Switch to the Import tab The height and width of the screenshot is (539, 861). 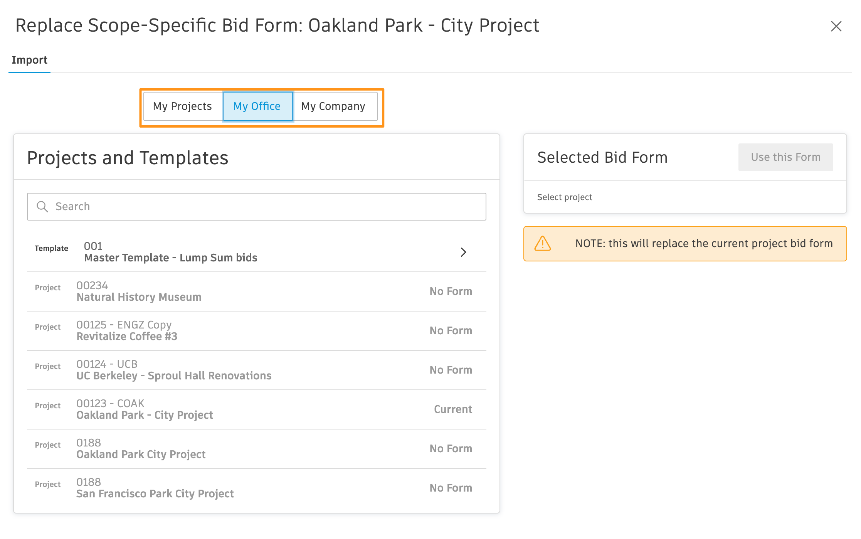tap(29, 60)
